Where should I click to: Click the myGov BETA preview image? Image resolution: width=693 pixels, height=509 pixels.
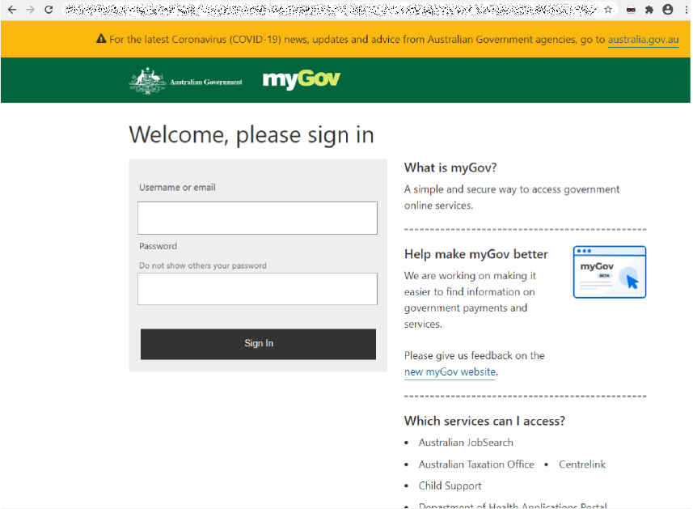click(x=609, y=272)
